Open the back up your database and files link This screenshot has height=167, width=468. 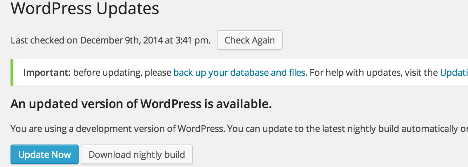coord(239,73)
